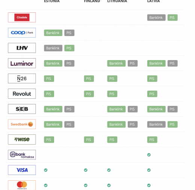The height and width of the screenshot is (190, 195).
Task: Select the N26 logo
Action: pos(22,78)
